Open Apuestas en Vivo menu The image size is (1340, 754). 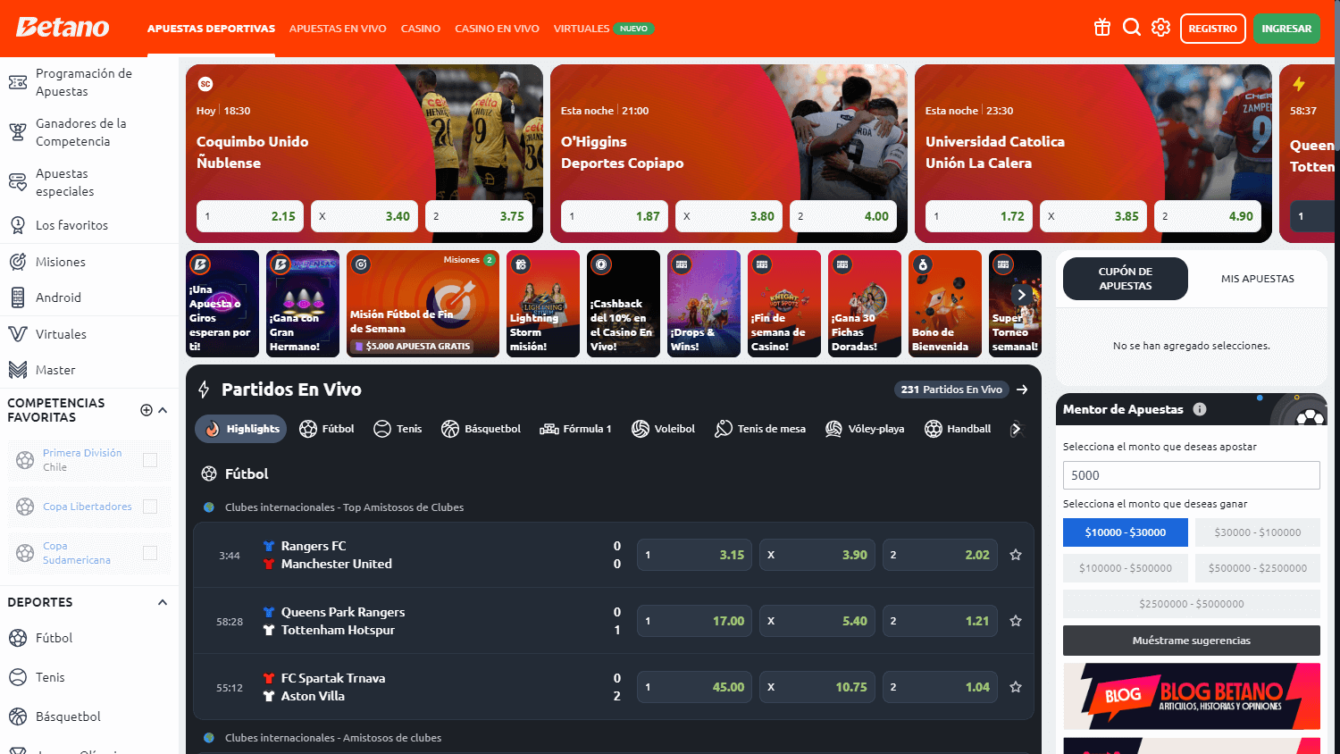coord(338,29)
